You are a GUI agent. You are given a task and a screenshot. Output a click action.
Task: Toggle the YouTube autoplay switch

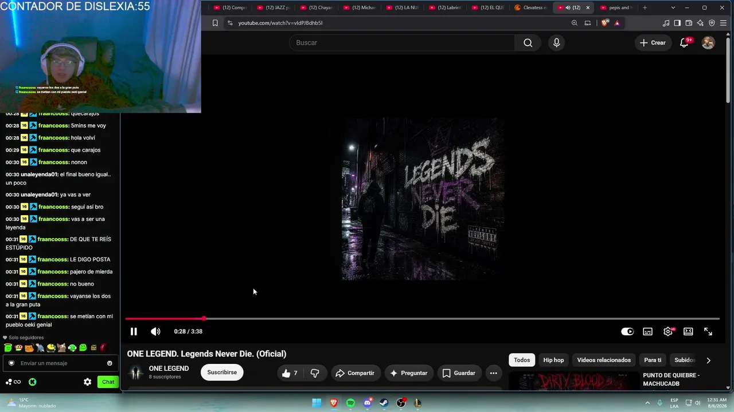(627, 331)
